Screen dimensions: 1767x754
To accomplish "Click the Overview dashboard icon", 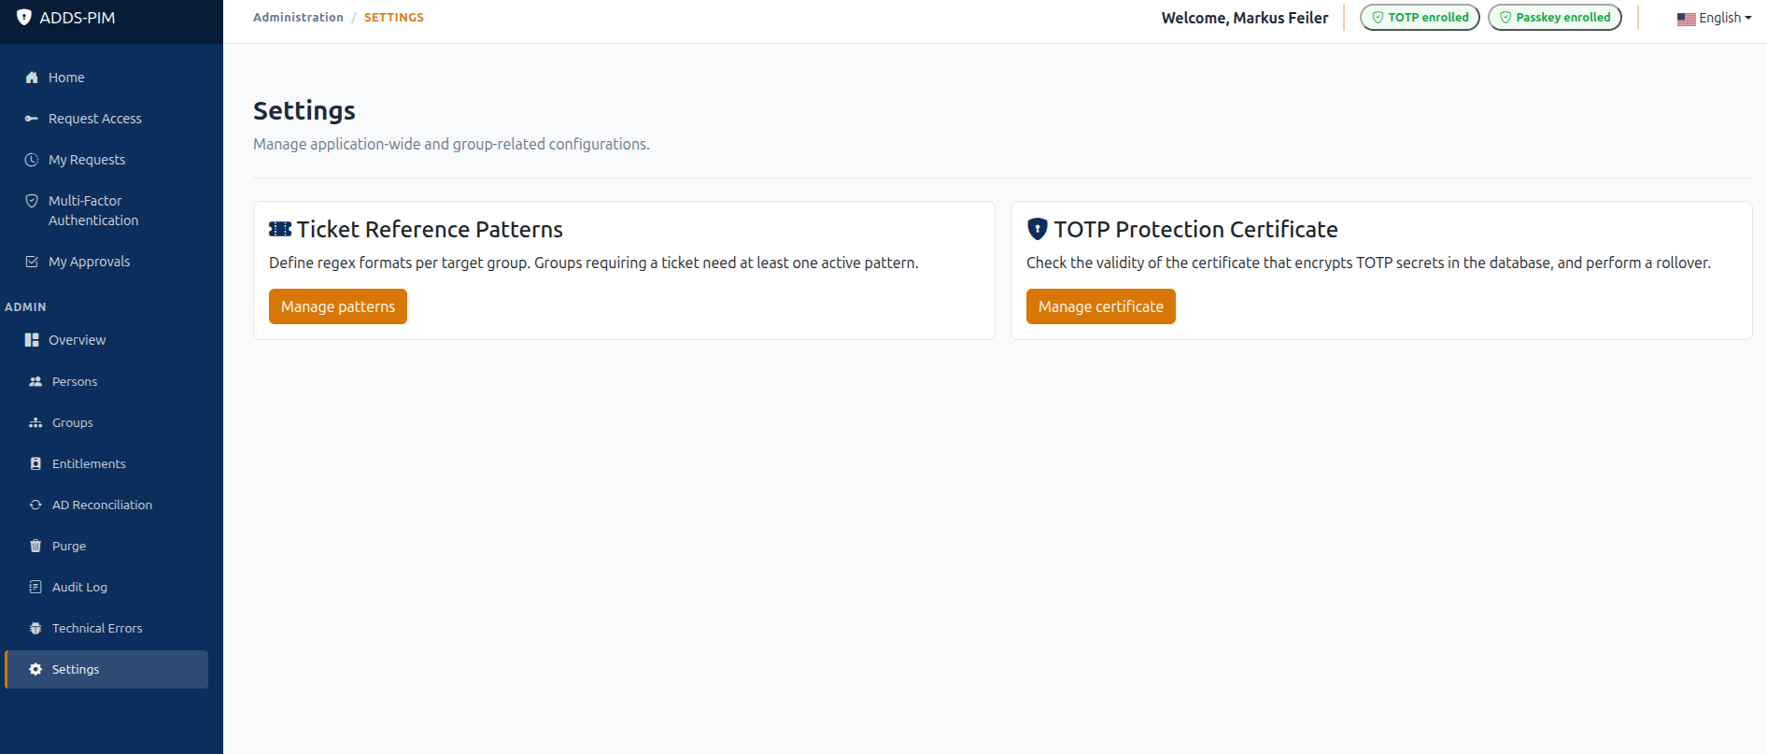I will point(32,340).
